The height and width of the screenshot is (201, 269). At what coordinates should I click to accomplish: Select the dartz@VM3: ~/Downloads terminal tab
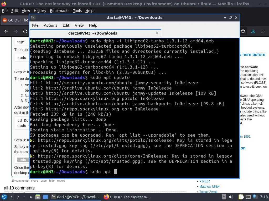point(95,33)
